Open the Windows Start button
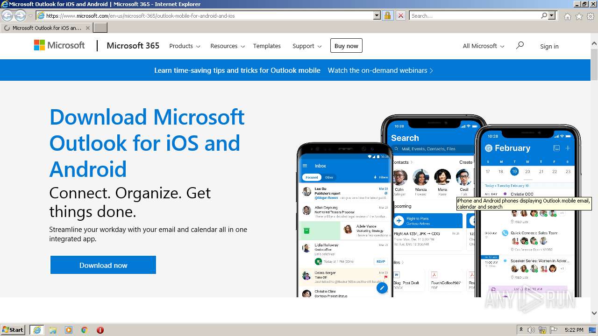This screenshot has height=336, width=598. point(13,330)
